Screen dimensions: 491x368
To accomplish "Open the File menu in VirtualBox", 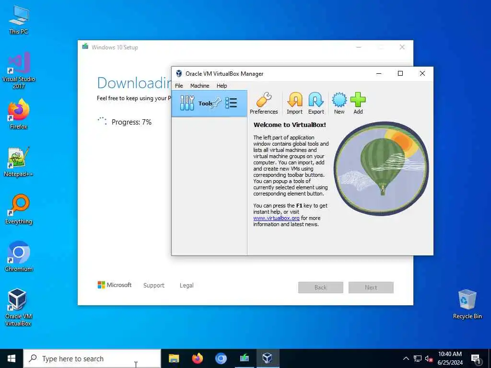I will pyautogui.click(x=179, y=86).
